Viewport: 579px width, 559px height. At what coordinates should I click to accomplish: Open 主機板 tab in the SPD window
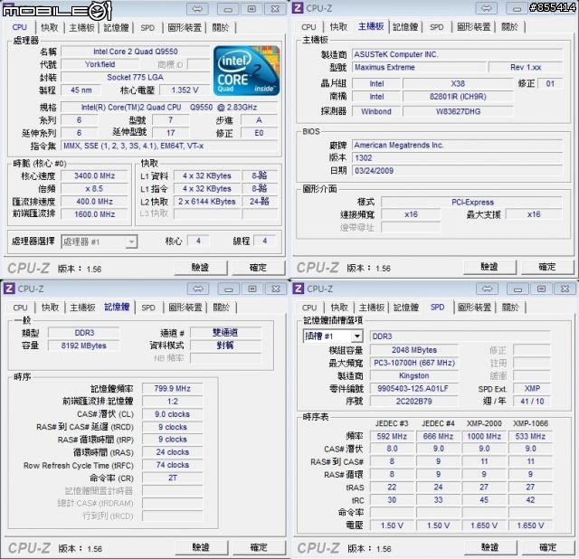pos(372,308)
